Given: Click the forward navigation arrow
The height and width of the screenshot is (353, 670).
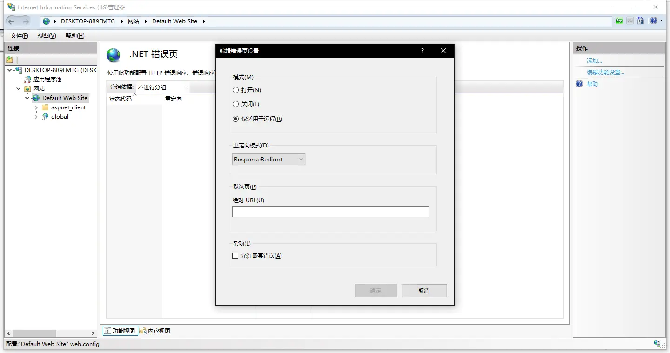Looking at the screenshot, I should coord(26,21).
